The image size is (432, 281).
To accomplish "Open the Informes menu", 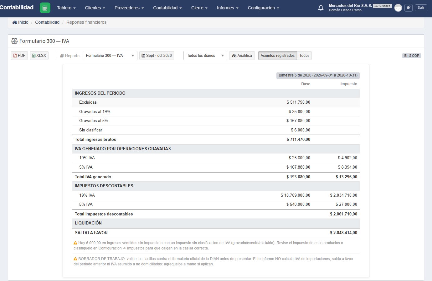I will [x=228, y=8].
